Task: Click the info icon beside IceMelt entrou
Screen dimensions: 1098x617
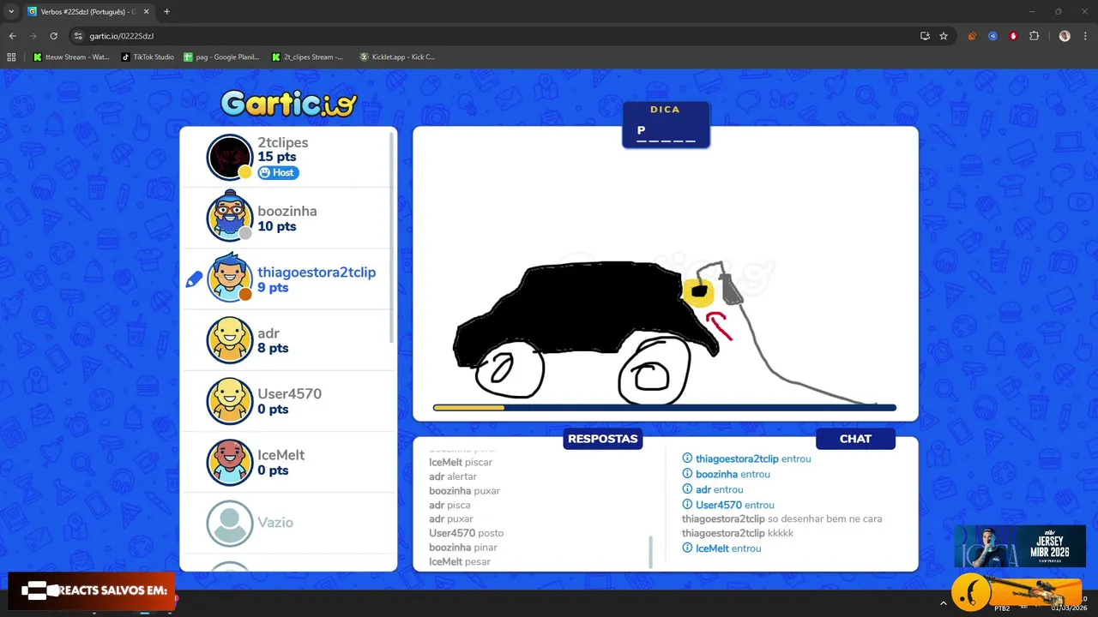Action: (687, 548)
